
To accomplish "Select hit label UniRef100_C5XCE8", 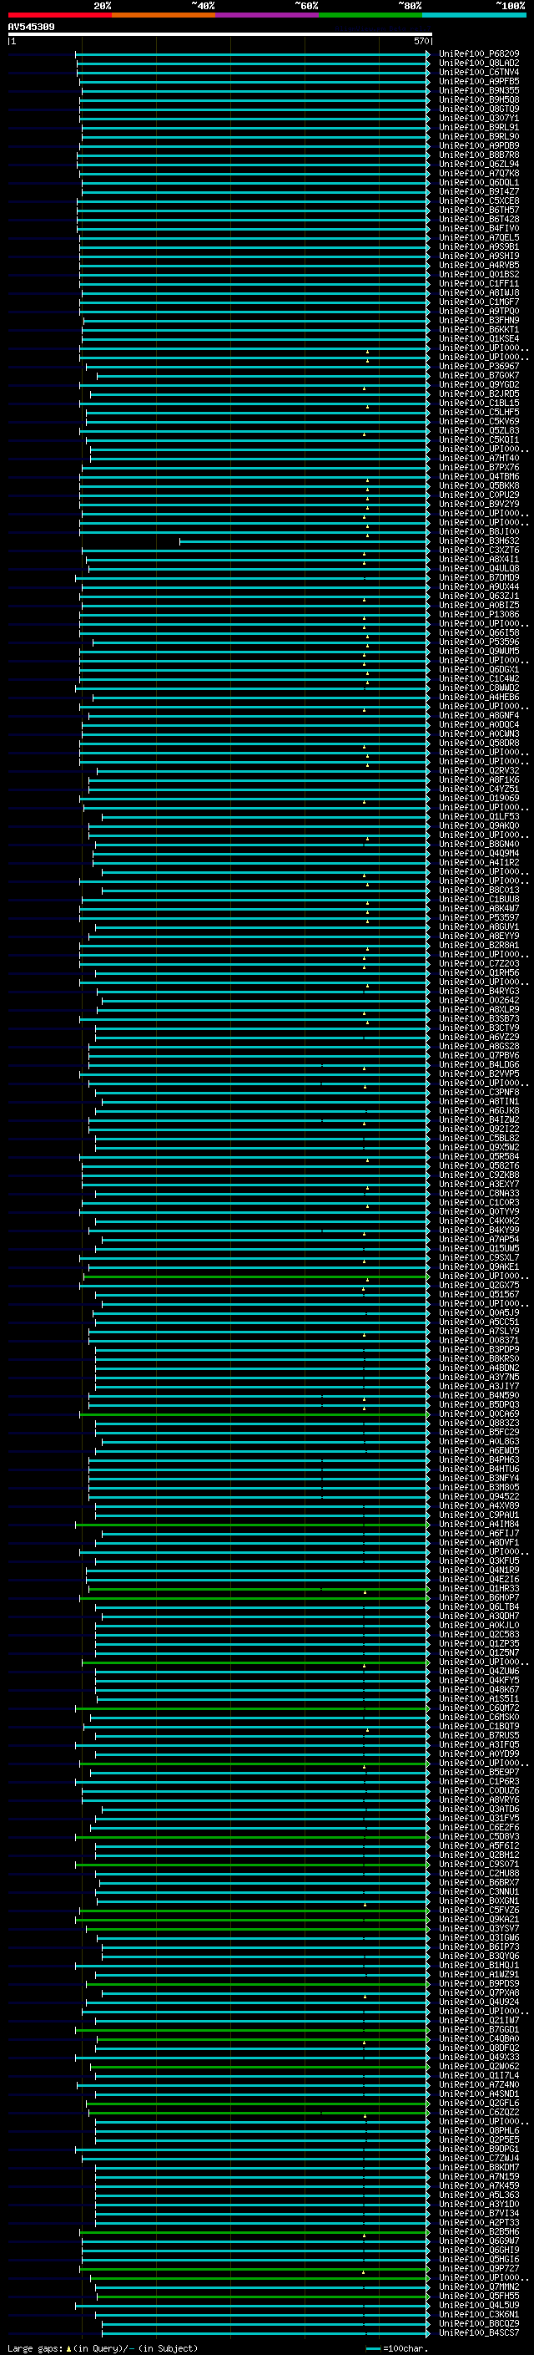I will point(479,201).
